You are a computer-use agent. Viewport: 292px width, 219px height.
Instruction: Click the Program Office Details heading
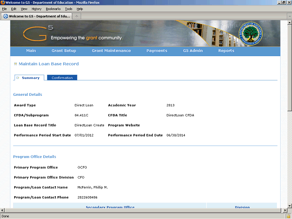click(35, 156)
